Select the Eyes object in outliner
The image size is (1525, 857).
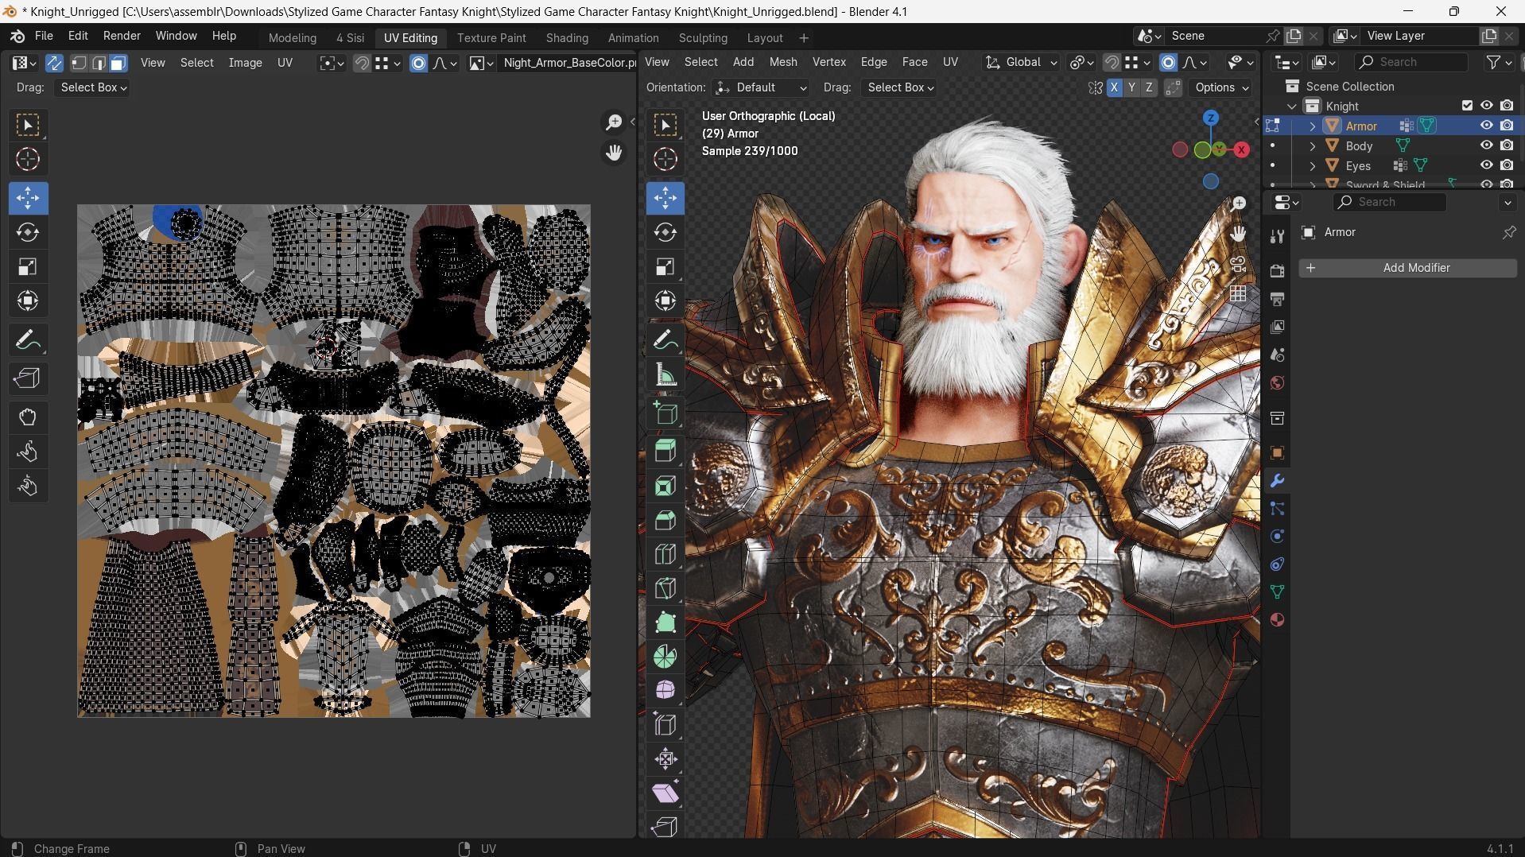[x=1358, y=165]
